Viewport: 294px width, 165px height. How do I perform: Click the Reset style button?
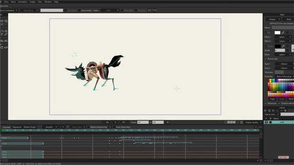pyautogui.click(x=290, y=99)
